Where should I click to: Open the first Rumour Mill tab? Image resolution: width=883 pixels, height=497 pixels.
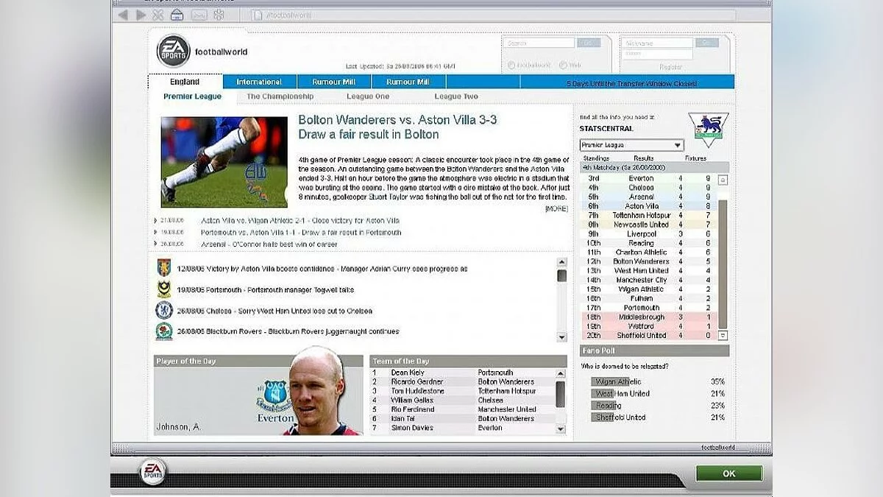334,82
